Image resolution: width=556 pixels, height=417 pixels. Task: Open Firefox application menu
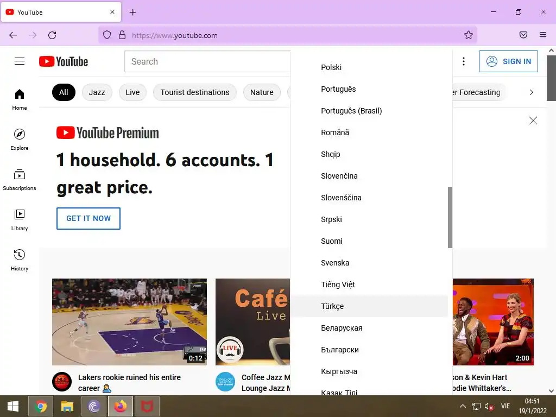542,35
